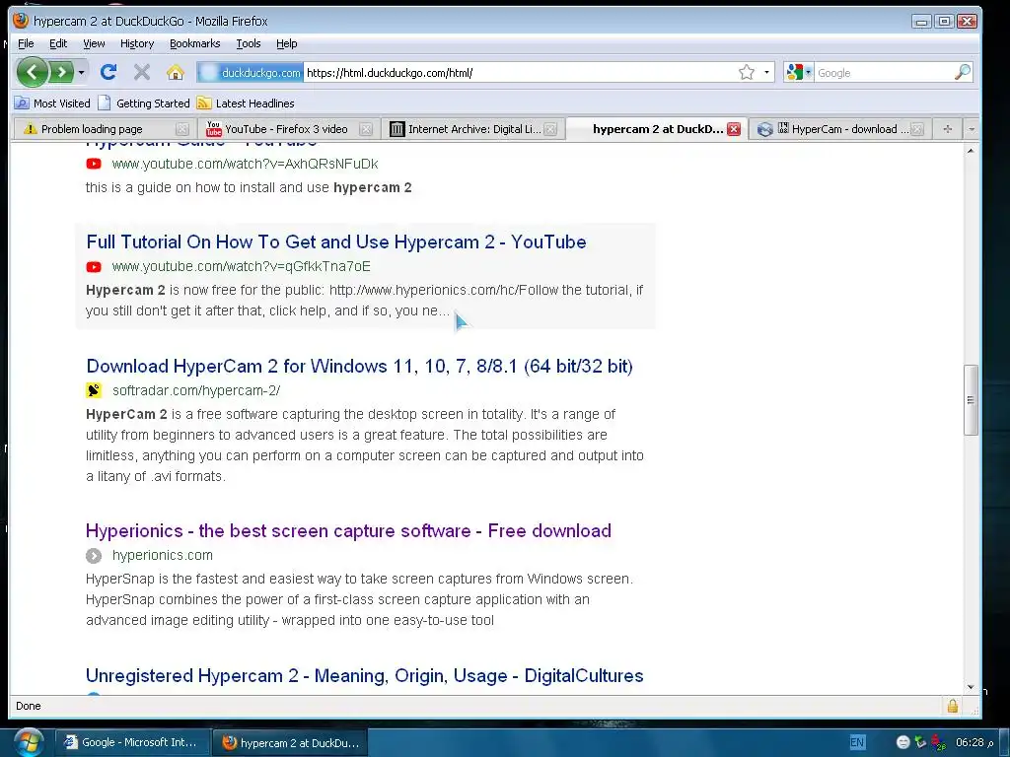Click the duckduckgo.com site identity button
Viewport: 1010px width, 757px height.
coord(250,73)
